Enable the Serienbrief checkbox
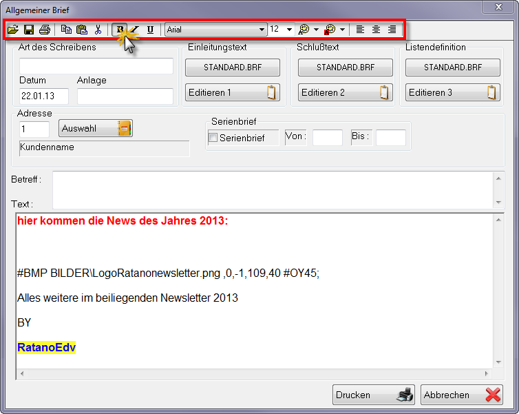 coord(213,138)
